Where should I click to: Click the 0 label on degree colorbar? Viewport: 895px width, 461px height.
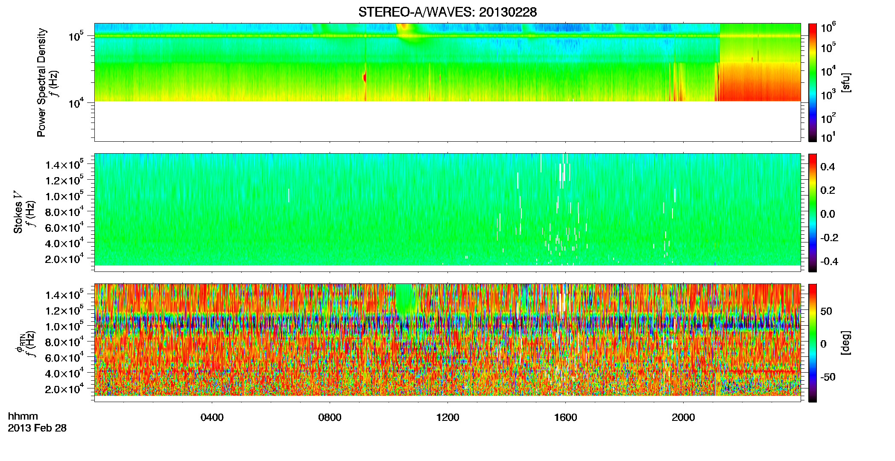tap(823, 344)
